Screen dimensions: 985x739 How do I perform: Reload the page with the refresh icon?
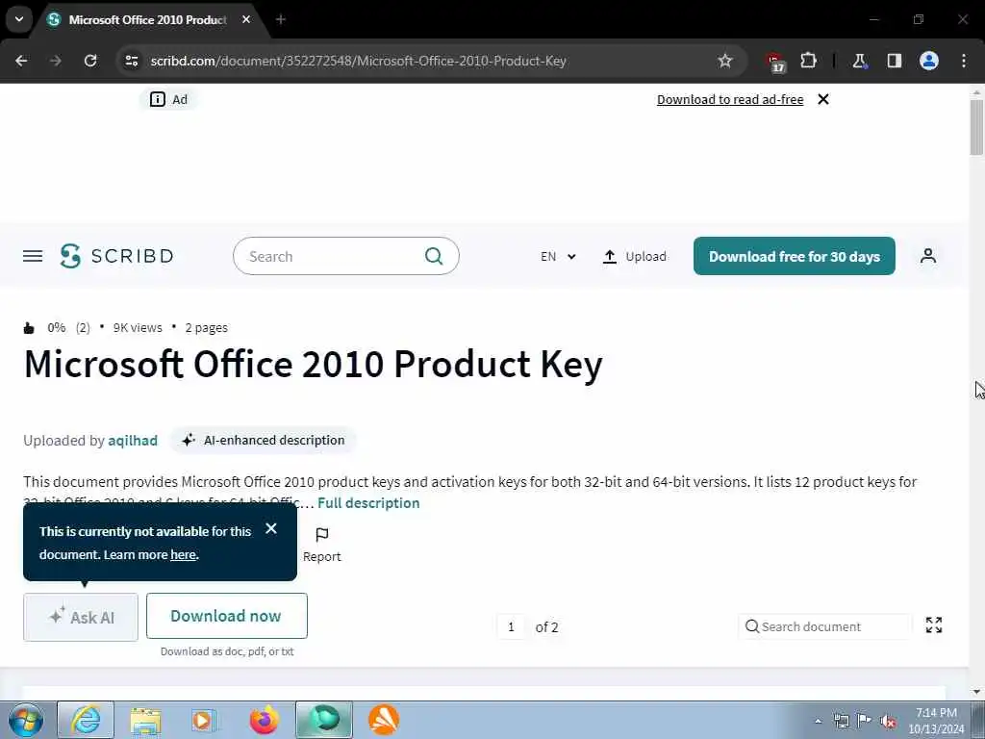point(90,61)
